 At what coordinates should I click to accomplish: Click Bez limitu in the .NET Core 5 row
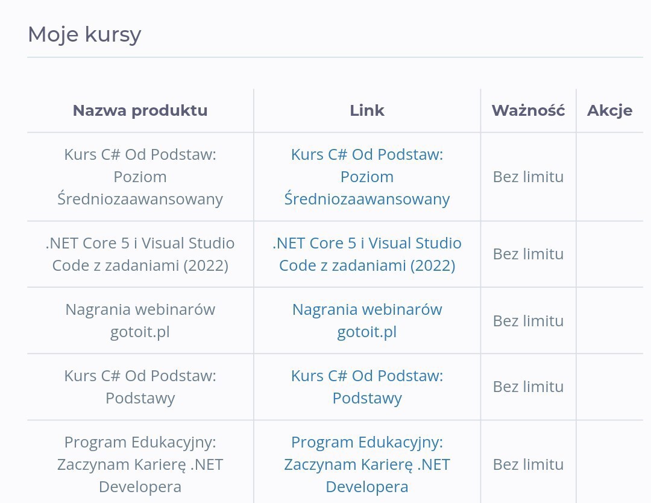pos(528,254)
